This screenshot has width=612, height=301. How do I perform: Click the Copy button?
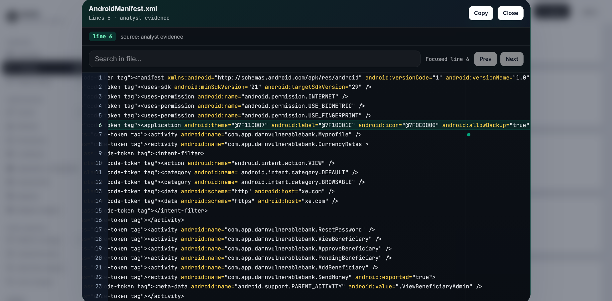point(481,13)
